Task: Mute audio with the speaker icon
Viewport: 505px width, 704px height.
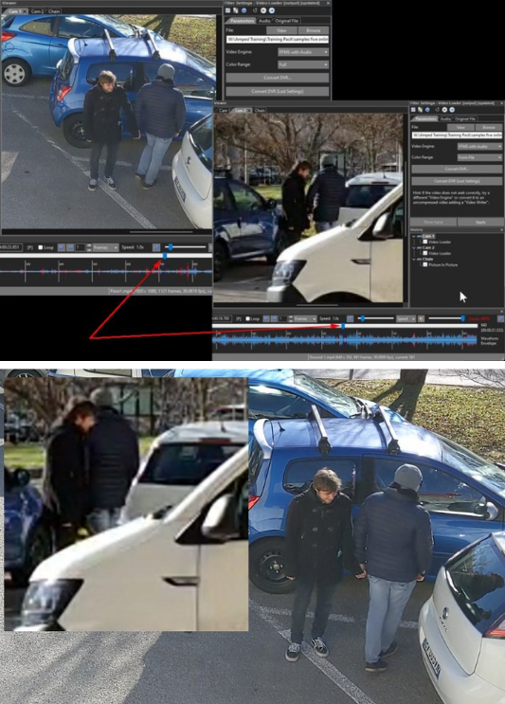Action: click(421, 318)
